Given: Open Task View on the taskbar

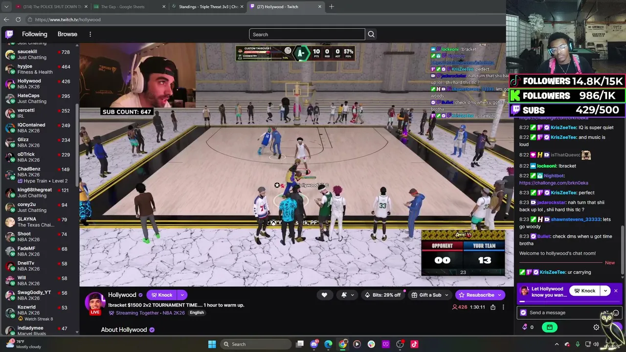Looking at the screenshot, I should coord(300,344).
